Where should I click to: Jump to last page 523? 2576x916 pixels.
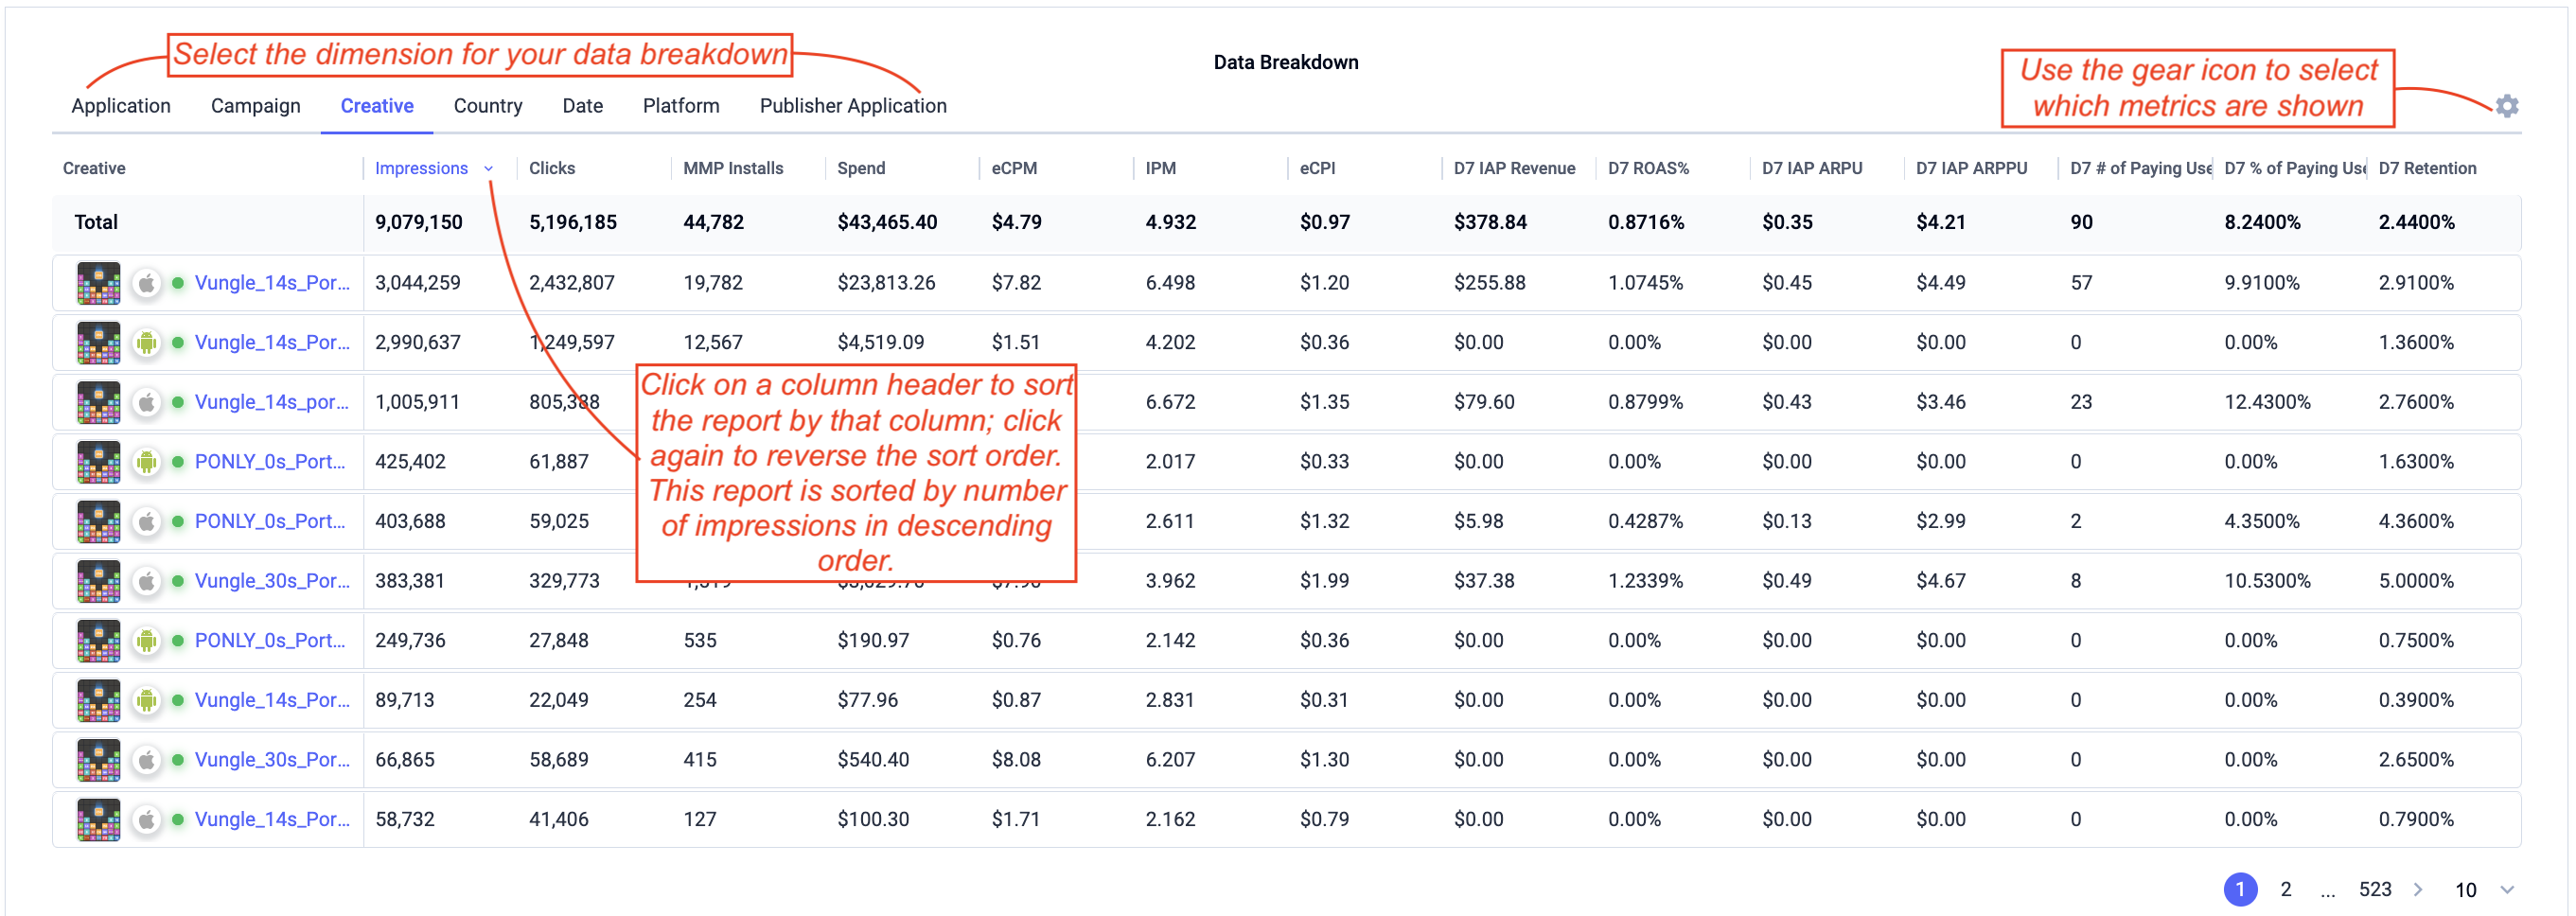(2375, 889)
